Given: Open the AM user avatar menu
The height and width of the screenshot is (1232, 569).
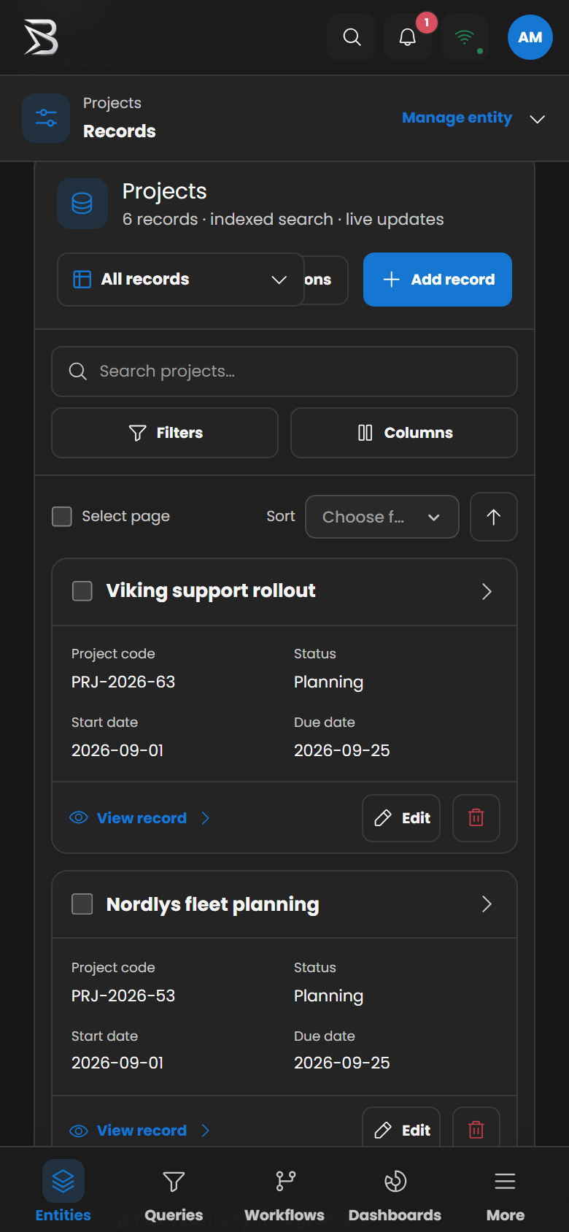Looking at the screenshot, I should click(x=530, y=37).
